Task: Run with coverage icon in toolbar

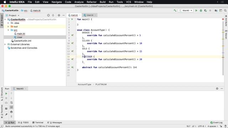Action: coord(206,10)
